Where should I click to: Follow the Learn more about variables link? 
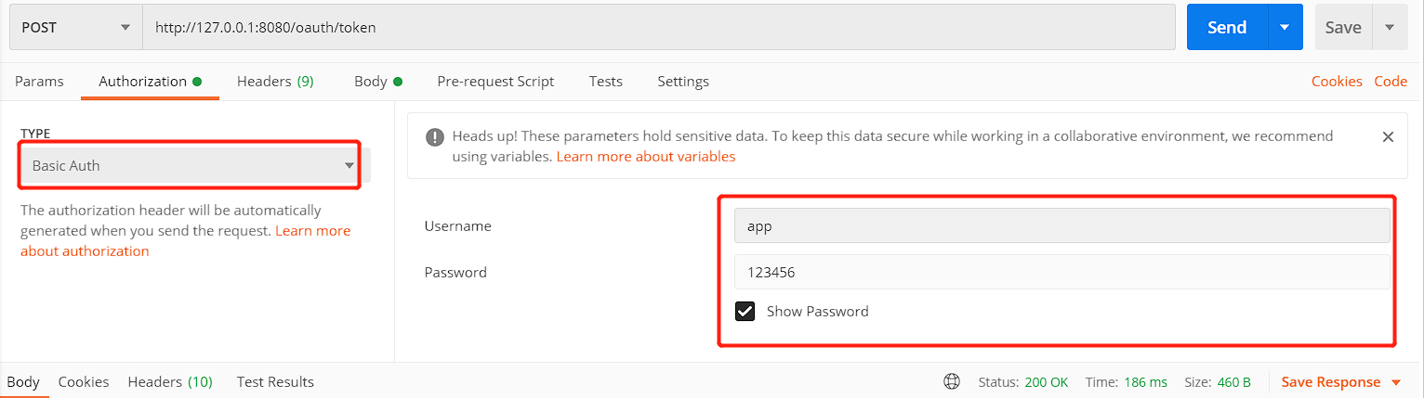point(645,156)
